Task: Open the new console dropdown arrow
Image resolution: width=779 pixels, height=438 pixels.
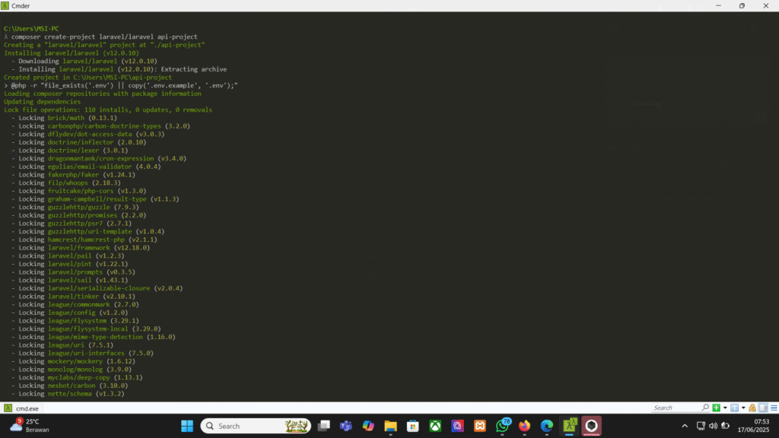Action: coord(725,408)
